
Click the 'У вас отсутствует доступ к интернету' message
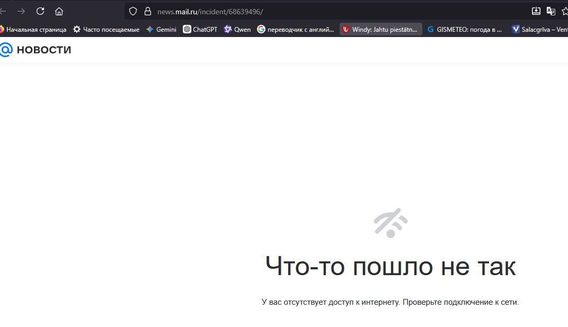(390, 302)
